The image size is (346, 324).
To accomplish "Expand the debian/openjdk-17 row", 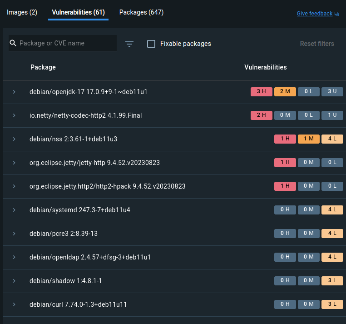I will pos(14,92).
